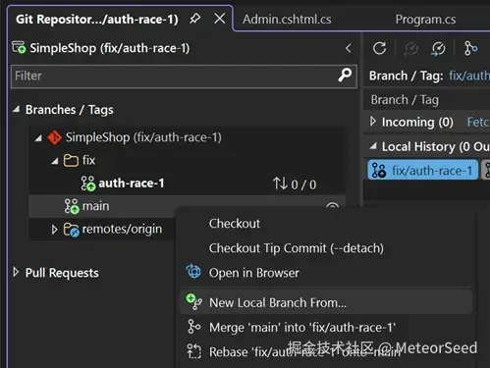
Task: Collapse the Local History section
Action: coord(373,146)
